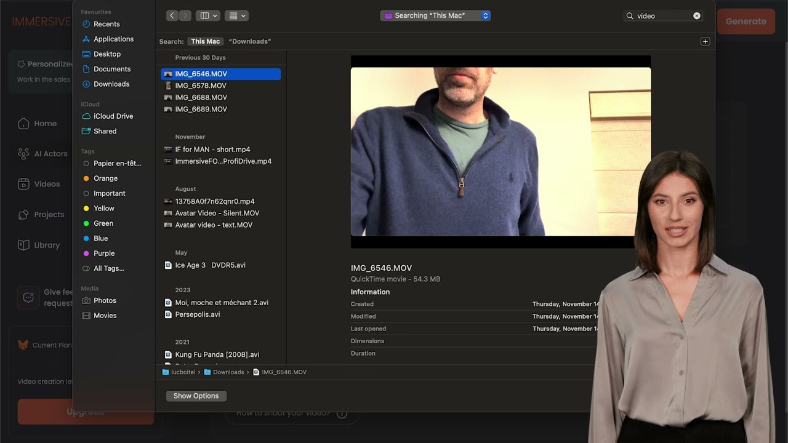The height and width of the screenshot is (443, 788).
Task: Select the Important tag
Action: (x=104, y=193)
